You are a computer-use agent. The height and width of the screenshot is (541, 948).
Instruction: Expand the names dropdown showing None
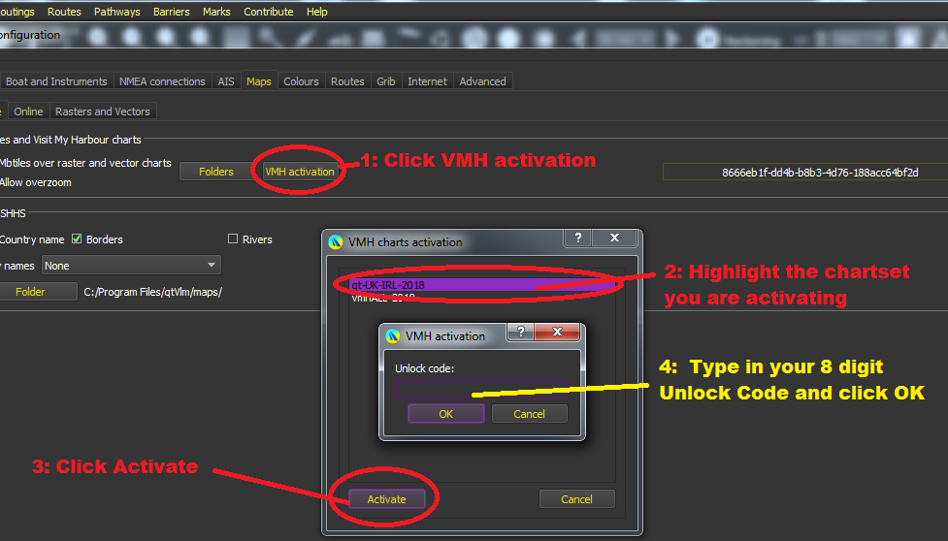tap(131, 266)
